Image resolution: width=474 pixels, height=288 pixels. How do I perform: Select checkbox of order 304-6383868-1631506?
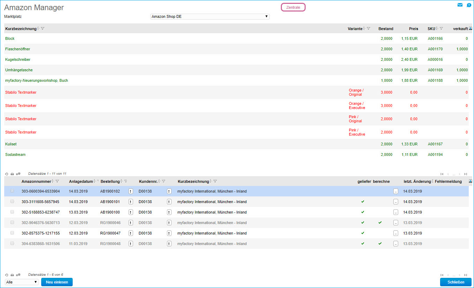coord(13,244)
